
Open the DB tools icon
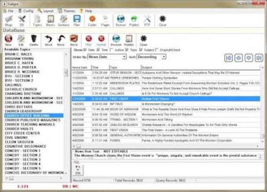[x=22, y=21]
